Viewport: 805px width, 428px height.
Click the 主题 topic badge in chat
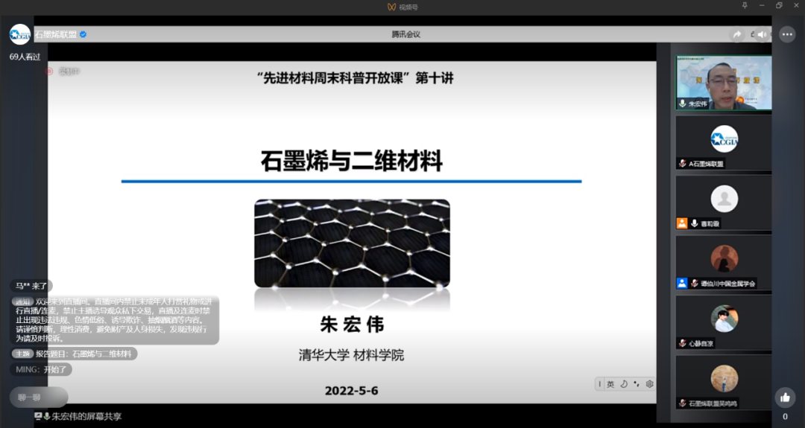pos(22,354)
